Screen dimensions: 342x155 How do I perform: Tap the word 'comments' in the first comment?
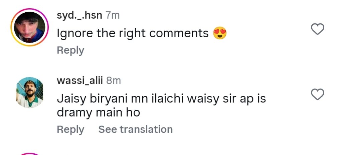[x=179, y=34]
